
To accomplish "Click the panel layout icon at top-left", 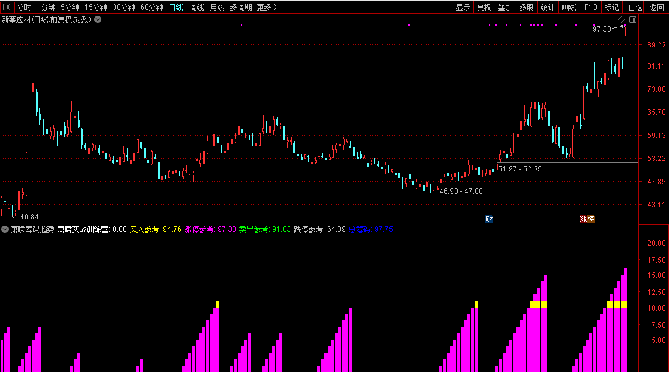I will point(7,7).
